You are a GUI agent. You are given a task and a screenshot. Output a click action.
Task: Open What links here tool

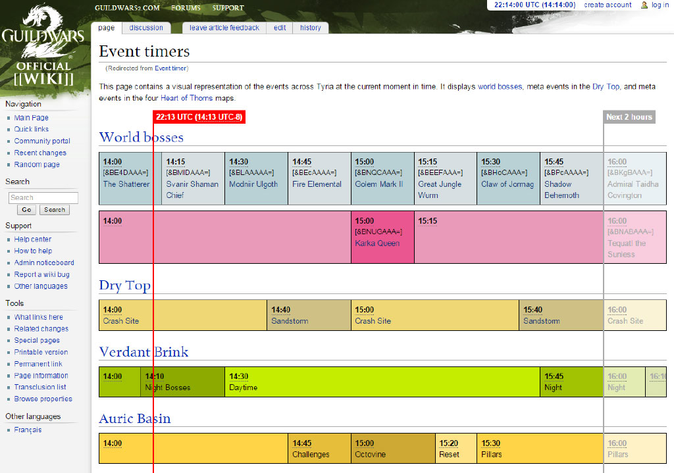(39, 317)
